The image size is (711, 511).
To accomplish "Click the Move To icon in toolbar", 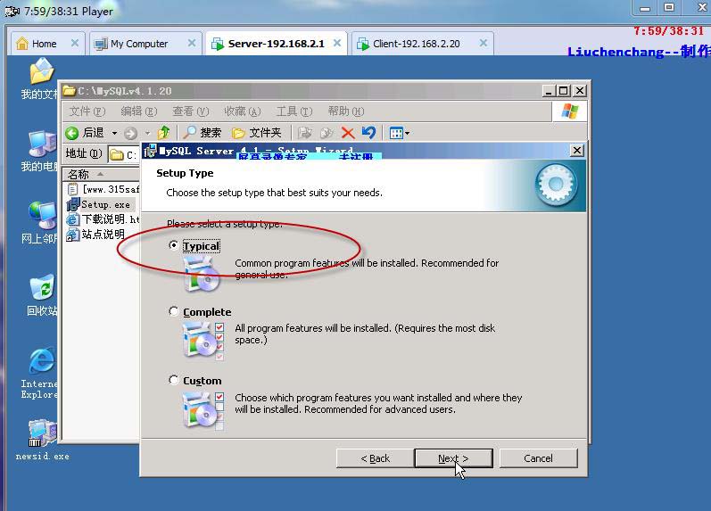I will (x=305, y=133).
